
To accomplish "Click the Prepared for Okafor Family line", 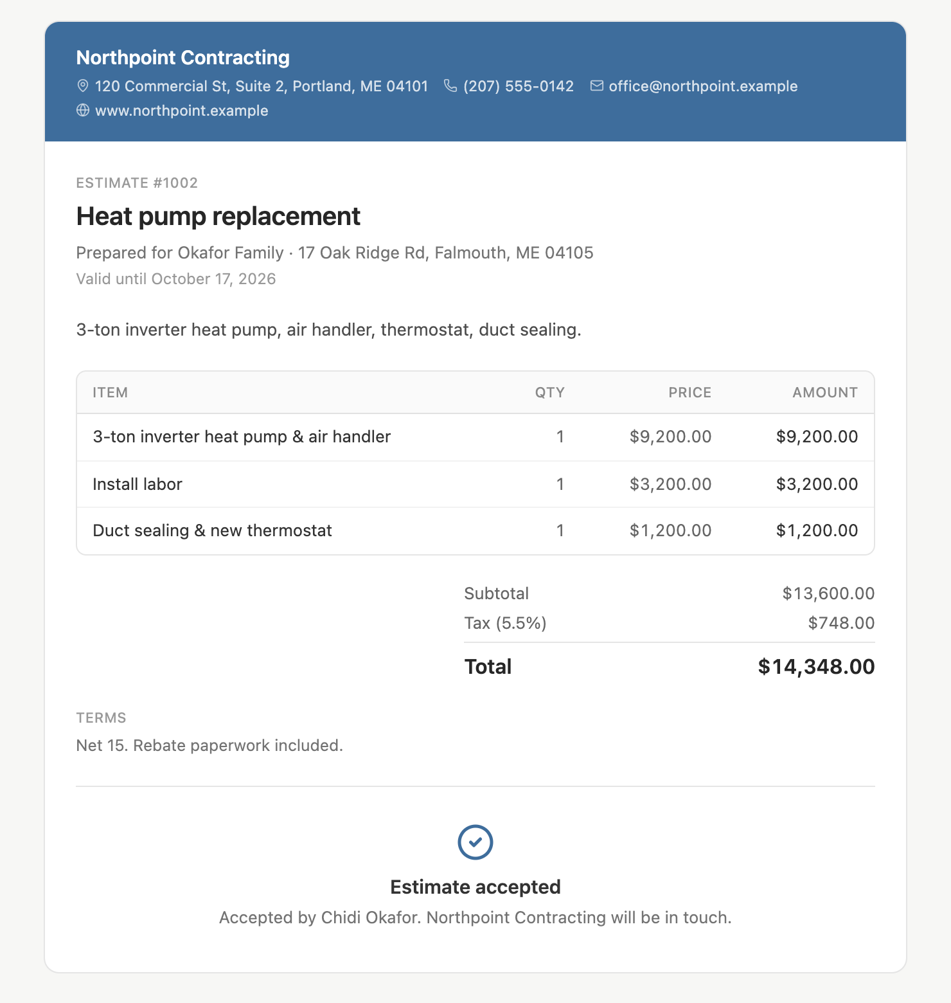I will tap(335, 253).
